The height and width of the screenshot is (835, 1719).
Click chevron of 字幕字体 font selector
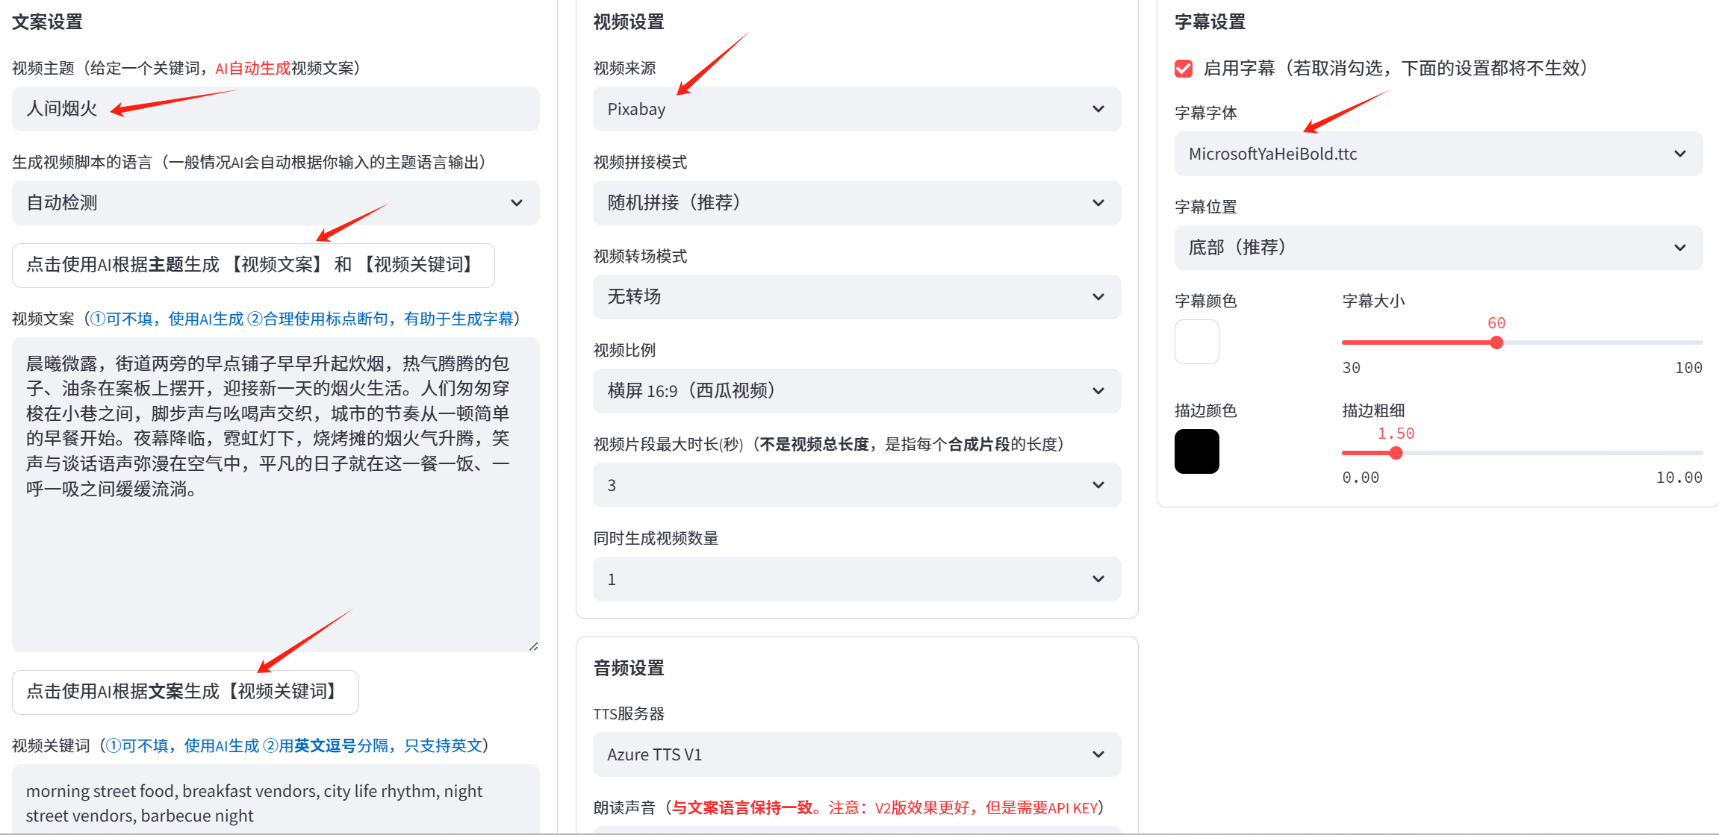click(x=1679, y=154)
